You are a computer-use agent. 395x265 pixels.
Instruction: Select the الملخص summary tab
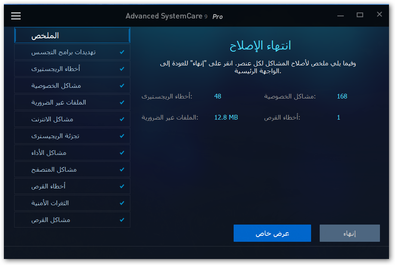pos(72,35)
